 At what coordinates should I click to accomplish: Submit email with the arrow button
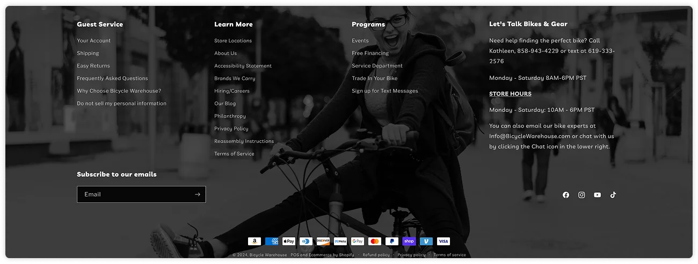[x=197, y=194]
